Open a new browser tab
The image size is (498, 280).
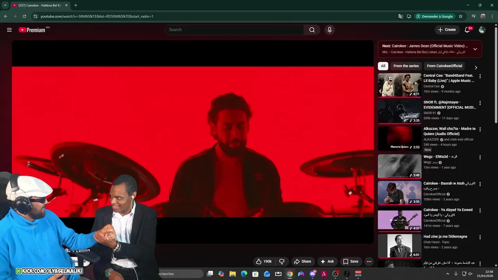pyautogui.click(x=75, y=5)
